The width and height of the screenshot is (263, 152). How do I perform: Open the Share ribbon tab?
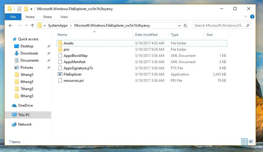click(x=48, y=17)
